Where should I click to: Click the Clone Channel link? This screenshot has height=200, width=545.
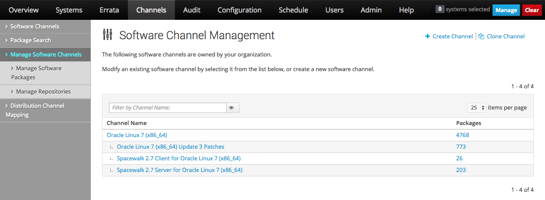click(506, 37)
